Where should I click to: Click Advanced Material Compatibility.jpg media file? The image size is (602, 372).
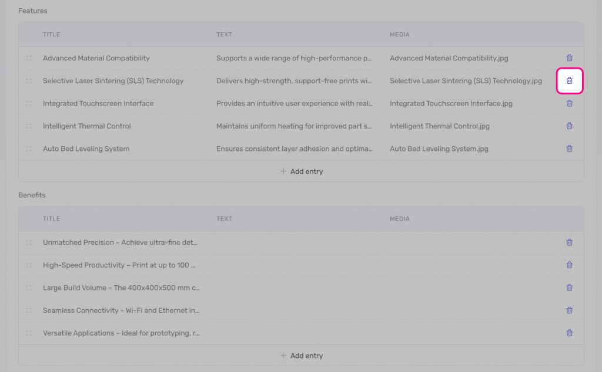point(449,58)
